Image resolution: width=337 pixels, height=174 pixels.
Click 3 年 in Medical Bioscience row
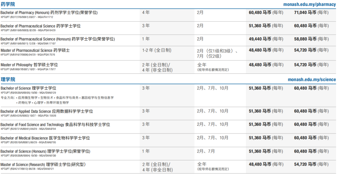coord(146,138)
